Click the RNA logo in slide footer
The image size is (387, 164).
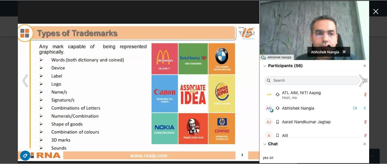45,155
